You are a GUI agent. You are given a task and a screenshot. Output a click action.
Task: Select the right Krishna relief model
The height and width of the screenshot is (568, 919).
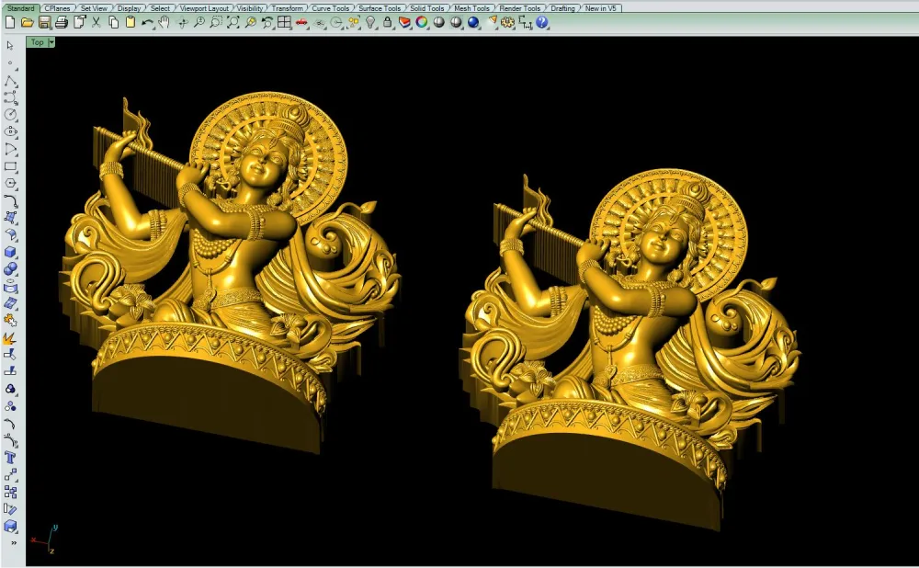pos(630,348)
